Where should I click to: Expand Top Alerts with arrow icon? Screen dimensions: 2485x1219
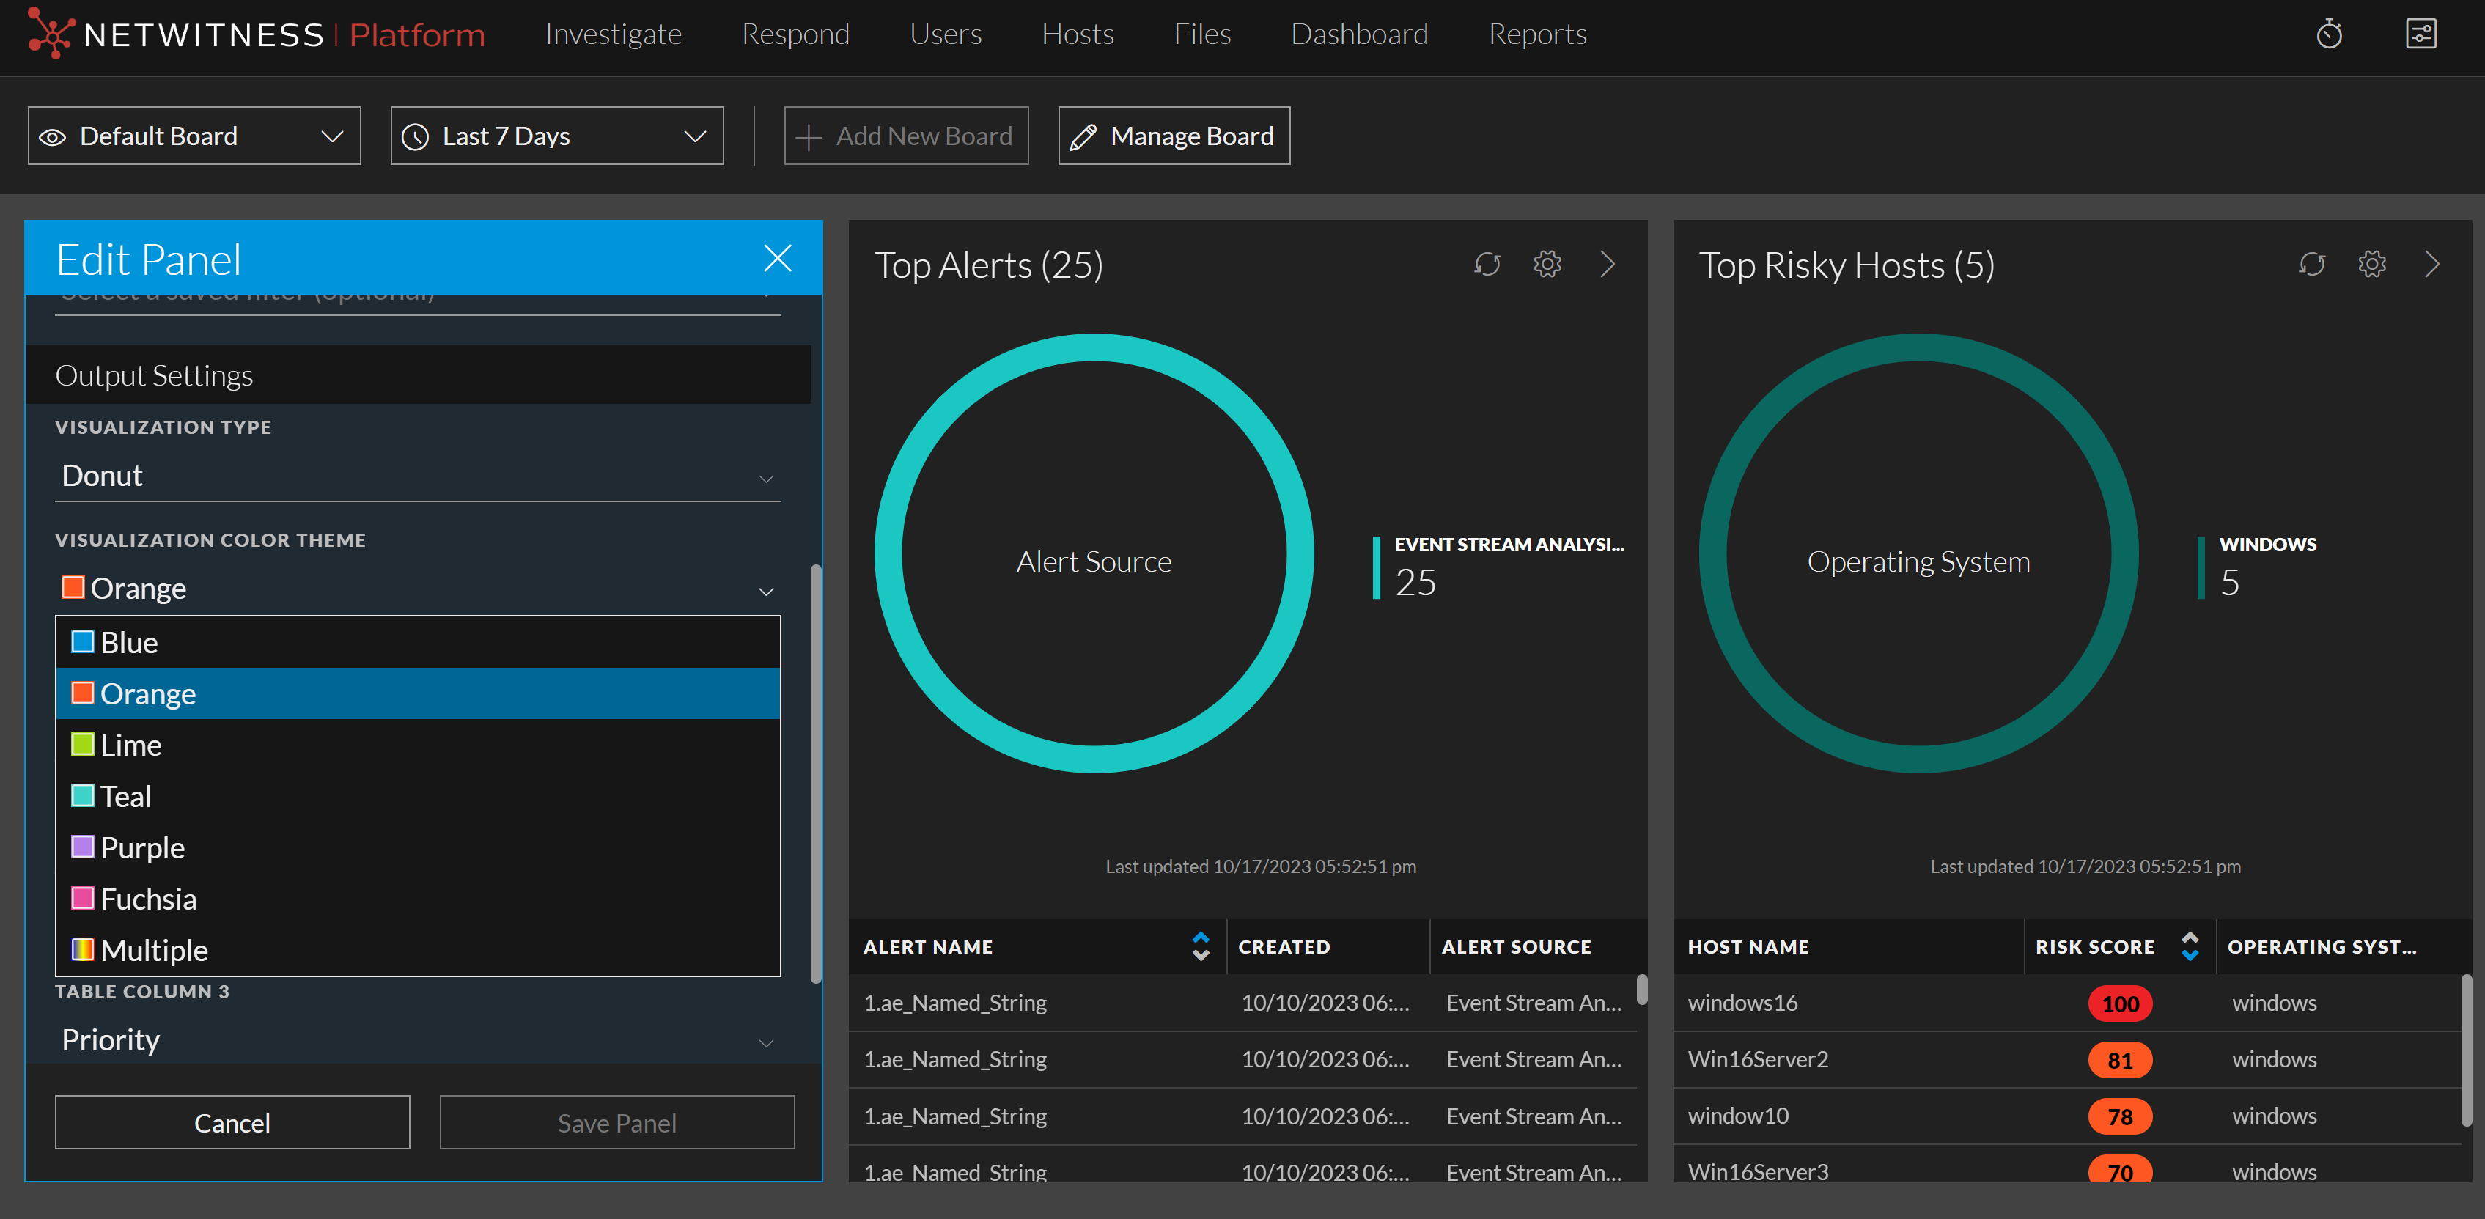point(1607,264)
